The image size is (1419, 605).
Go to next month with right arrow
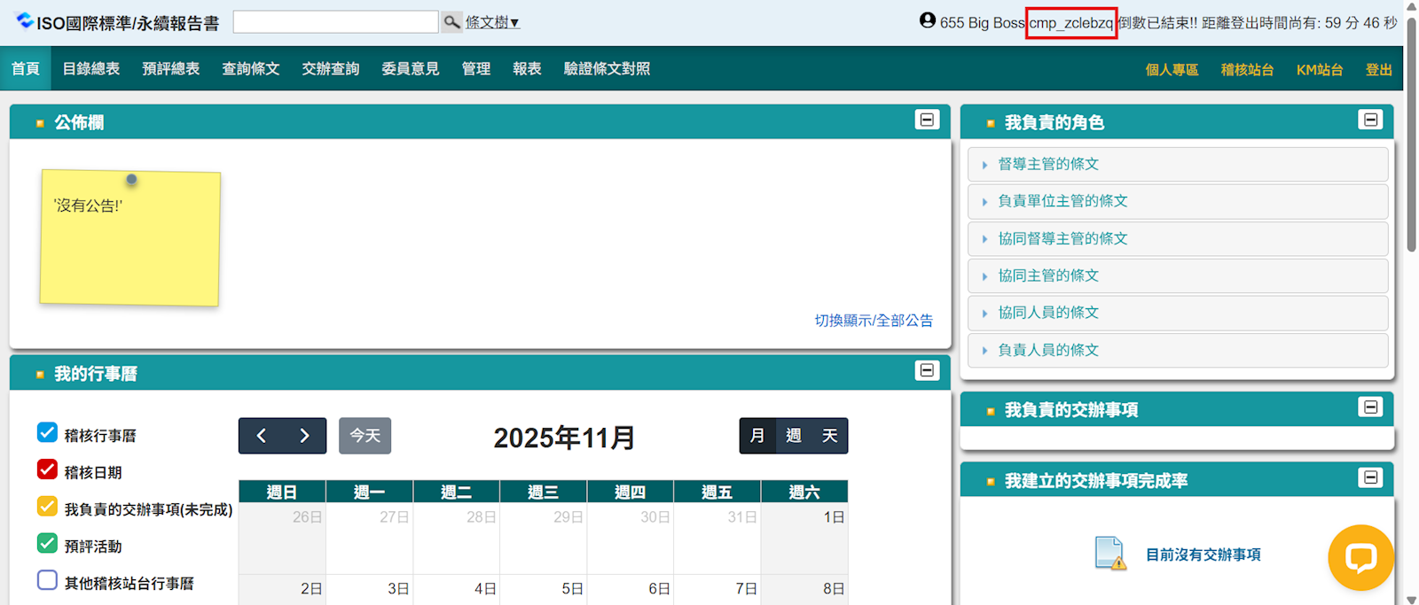pos(304,436)
